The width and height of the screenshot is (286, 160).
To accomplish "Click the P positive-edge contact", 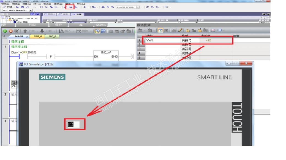I will click(x=51, y=57).
